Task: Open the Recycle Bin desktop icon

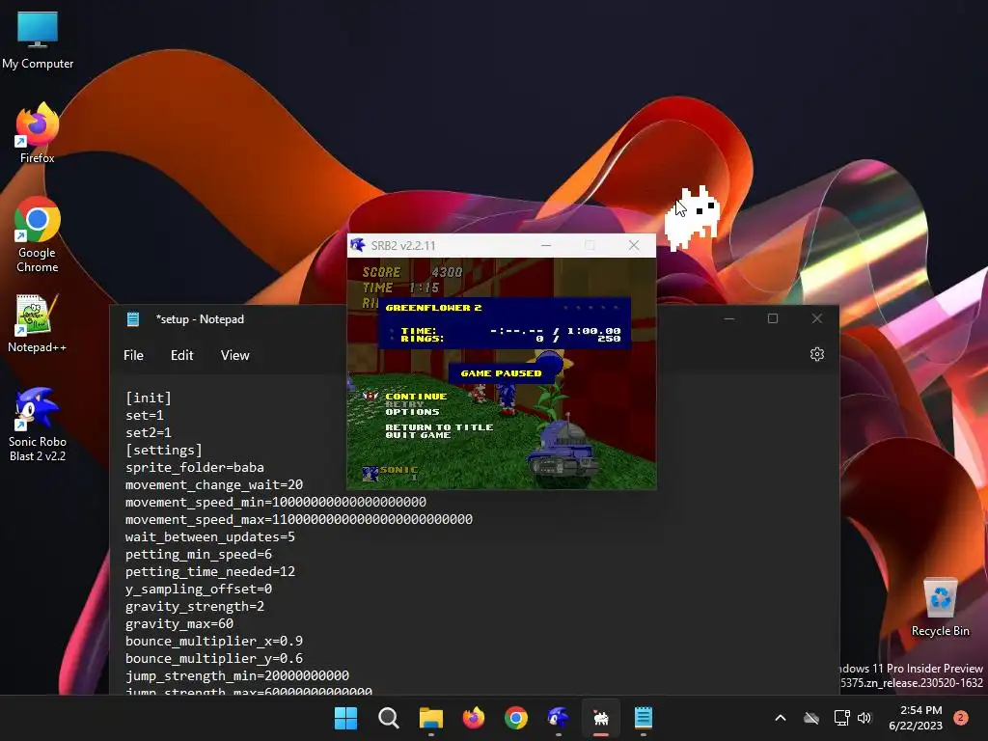Action: click(940, 607)
